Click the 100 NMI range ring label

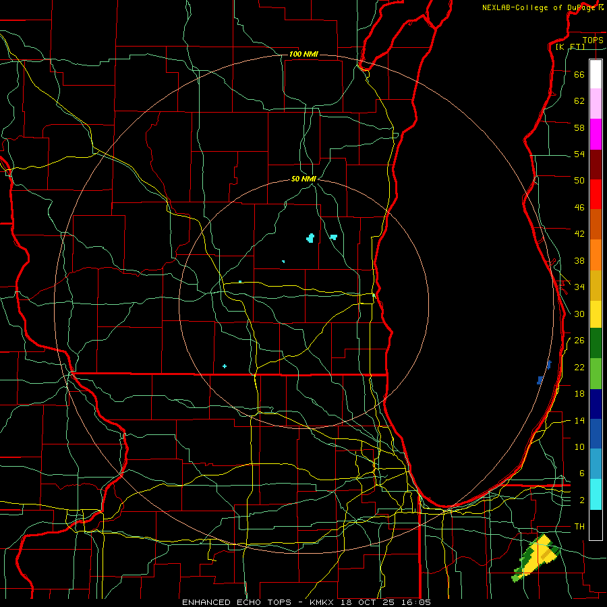pos(303,54)
